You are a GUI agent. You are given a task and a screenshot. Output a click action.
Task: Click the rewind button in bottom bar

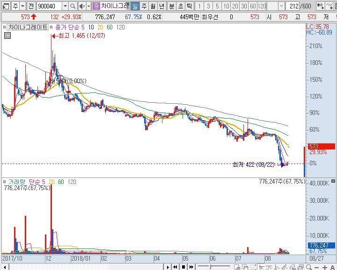click(175, 267)
